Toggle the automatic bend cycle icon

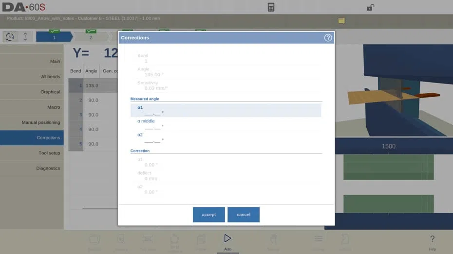click(10, 37)
